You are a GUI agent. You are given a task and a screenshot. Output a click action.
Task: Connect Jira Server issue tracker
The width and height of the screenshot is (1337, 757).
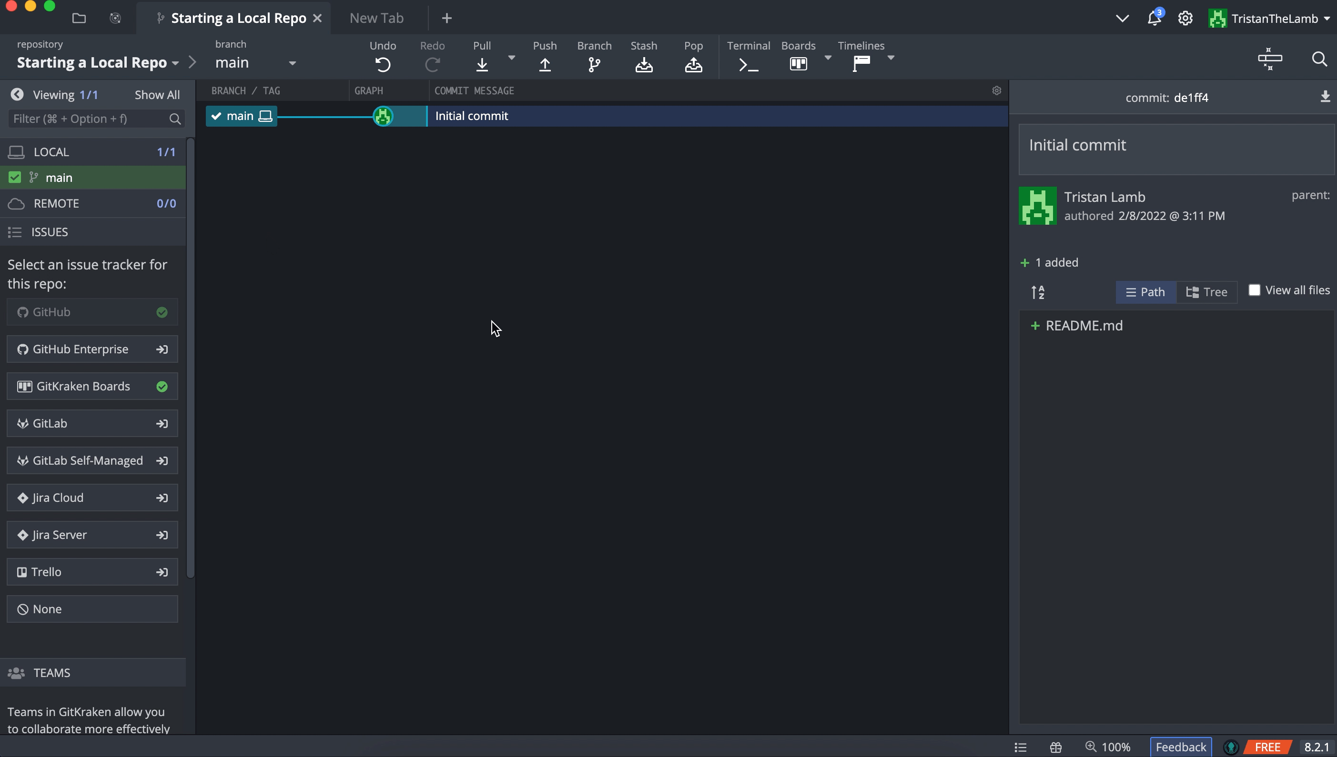(x=92, y=535)
